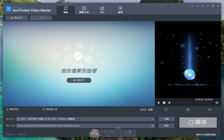Open the list menu icon in title bar

(x=203, y=6)
